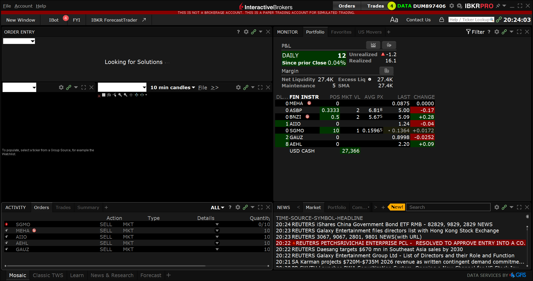Screen dimensions: 533x281
Task: Switch to Classic TWS layout tab
Action: (48, 275)
